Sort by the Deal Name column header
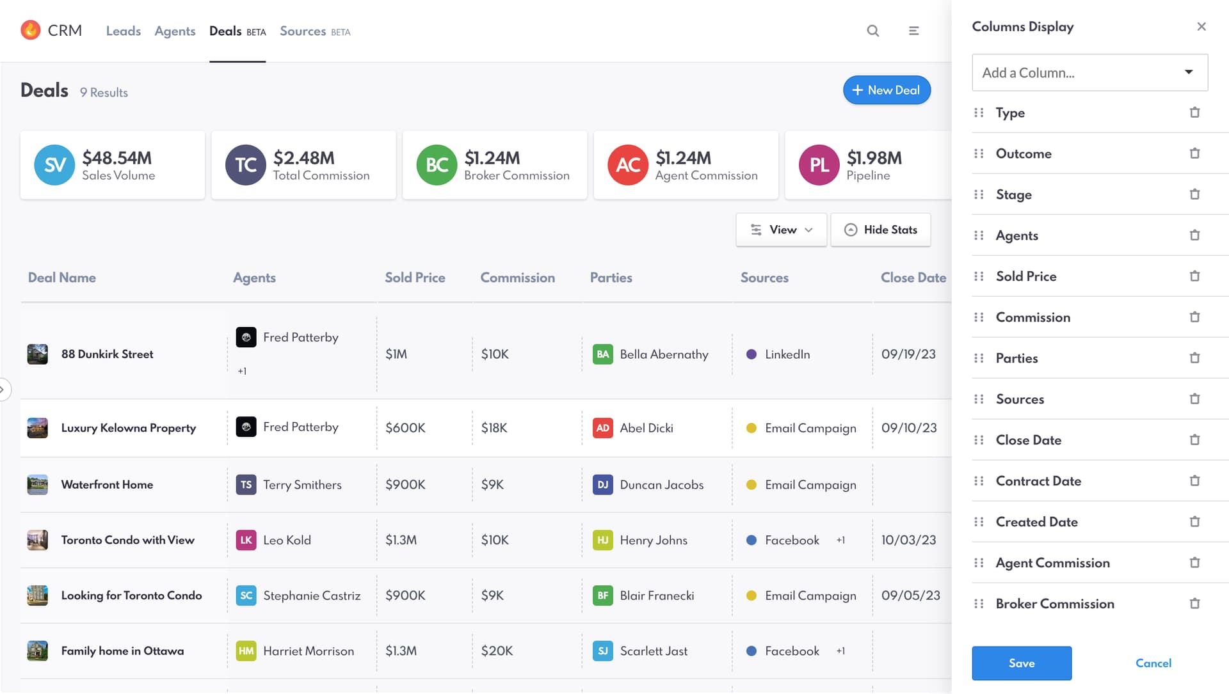The image size is (1229, 694). click(x=62, y=278)
